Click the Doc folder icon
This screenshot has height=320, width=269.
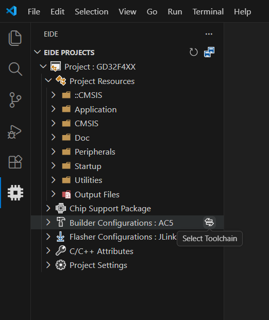[x=66, y=138]
